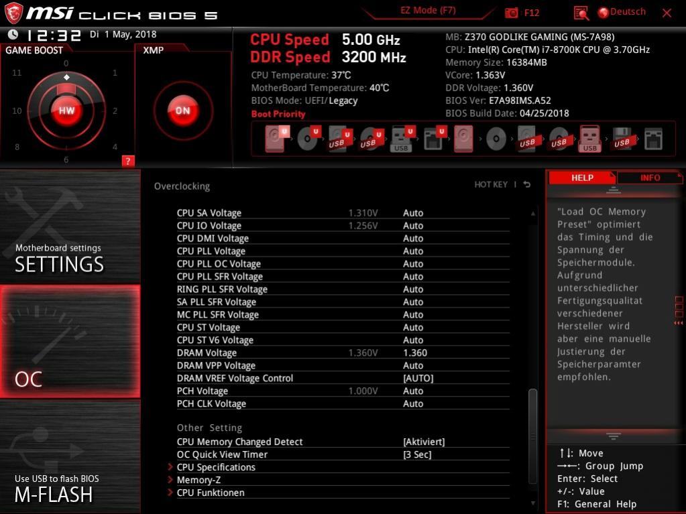Click the clock icon beside the time
686x514 pixels.
tap(13, 34)
